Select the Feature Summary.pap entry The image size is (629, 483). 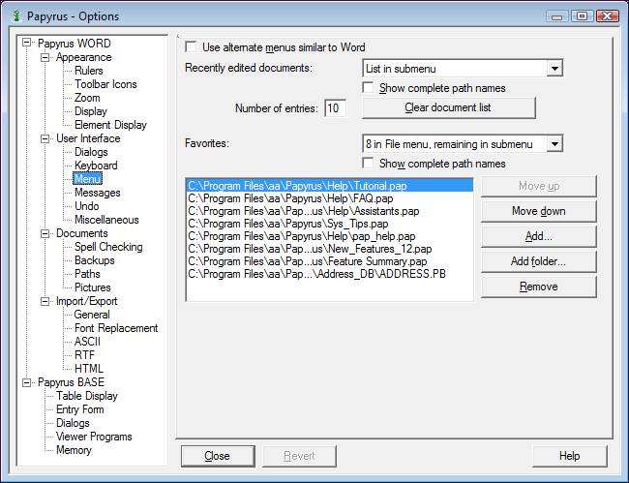(330, 261)
